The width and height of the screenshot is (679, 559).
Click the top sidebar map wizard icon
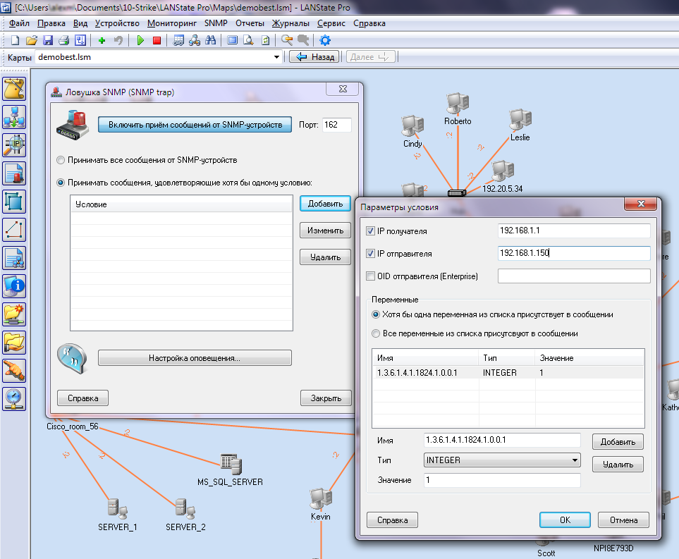pos(14,89)
